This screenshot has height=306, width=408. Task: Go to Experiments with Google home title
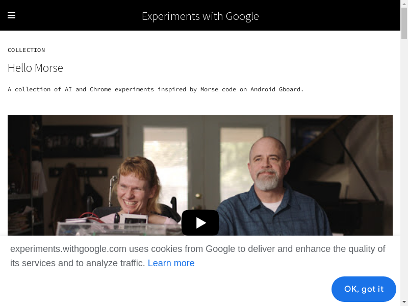click(x=200, y=16)
